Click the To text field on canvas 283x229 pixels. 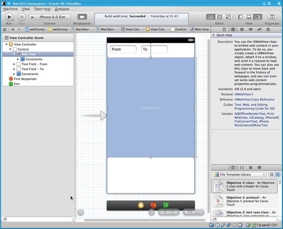coord(154,49)
